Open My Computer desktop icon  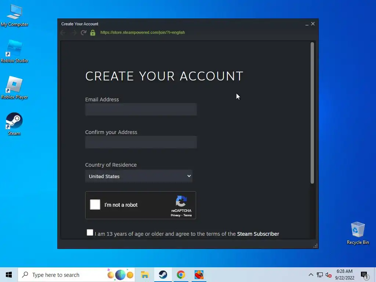coord(14,15)
